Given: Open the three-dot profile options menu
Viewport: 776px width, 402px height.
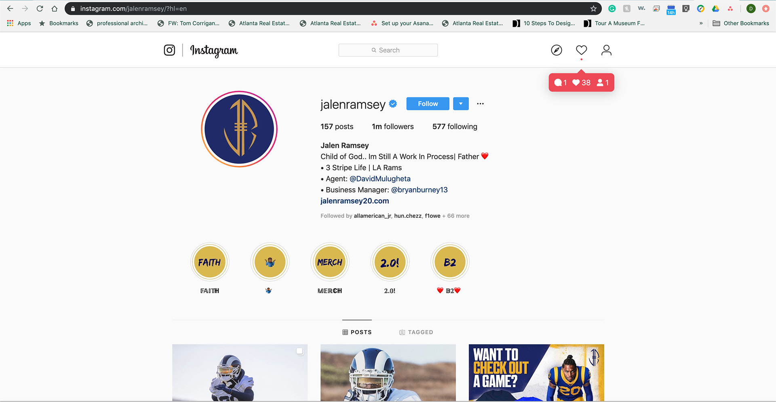Looking at the screenshot, I should (480, 104).
